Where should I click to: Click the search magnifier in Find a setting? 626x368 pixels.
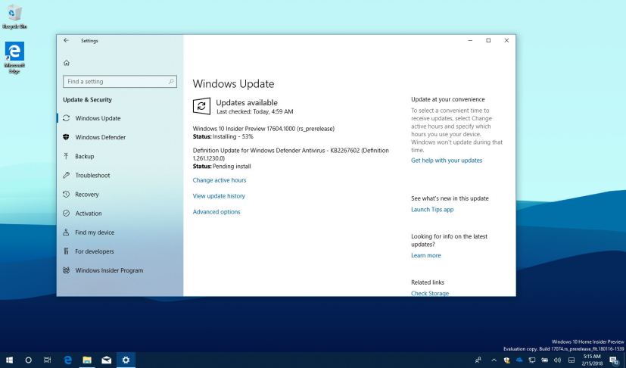pyautogui.click(x=171, y=82)
